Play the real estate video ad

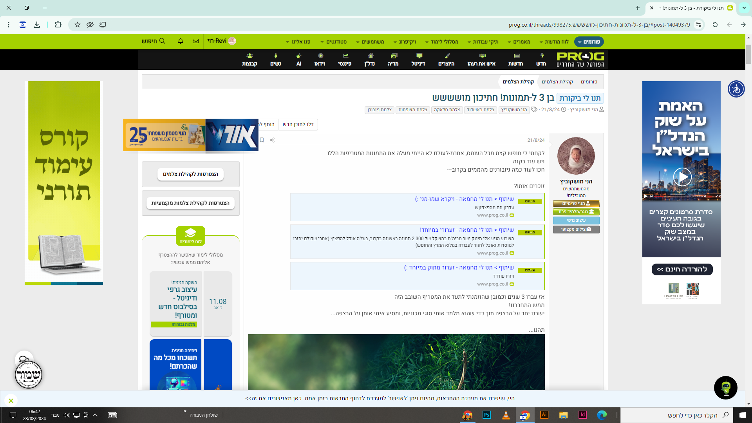pos(682,177)
